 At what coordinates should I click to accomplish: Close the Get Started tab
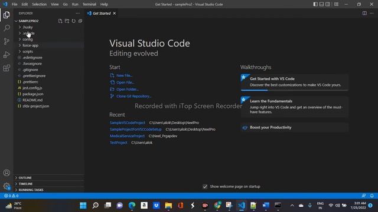tap(115, 13)
